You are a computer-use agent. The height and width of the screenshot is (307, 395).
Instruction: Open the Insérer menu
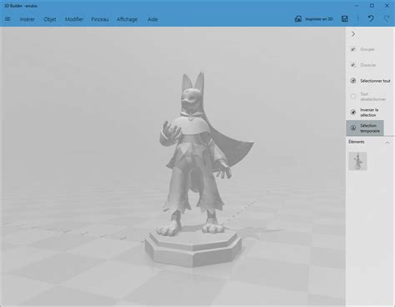pos(27,19)
